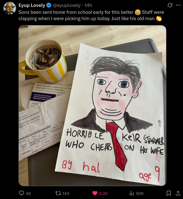This screenshot has width=183, height=199.
Task: Open the 14h timestamp link
Action: click(x=88, y=5)
